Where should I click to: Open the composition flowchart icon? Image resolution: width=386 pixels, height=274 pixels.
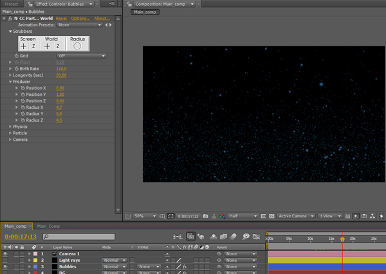[x=372, y=216]
